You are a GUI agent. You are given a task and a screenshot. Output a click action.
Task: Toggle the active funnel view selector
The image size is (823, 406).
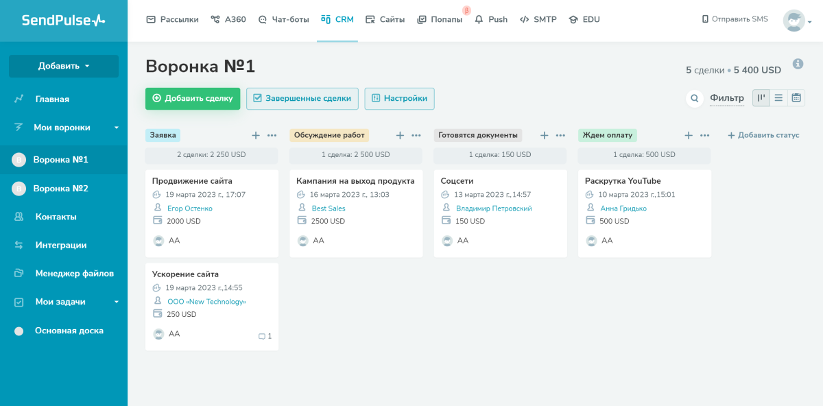pyautogui.click(x=761, y=98)
